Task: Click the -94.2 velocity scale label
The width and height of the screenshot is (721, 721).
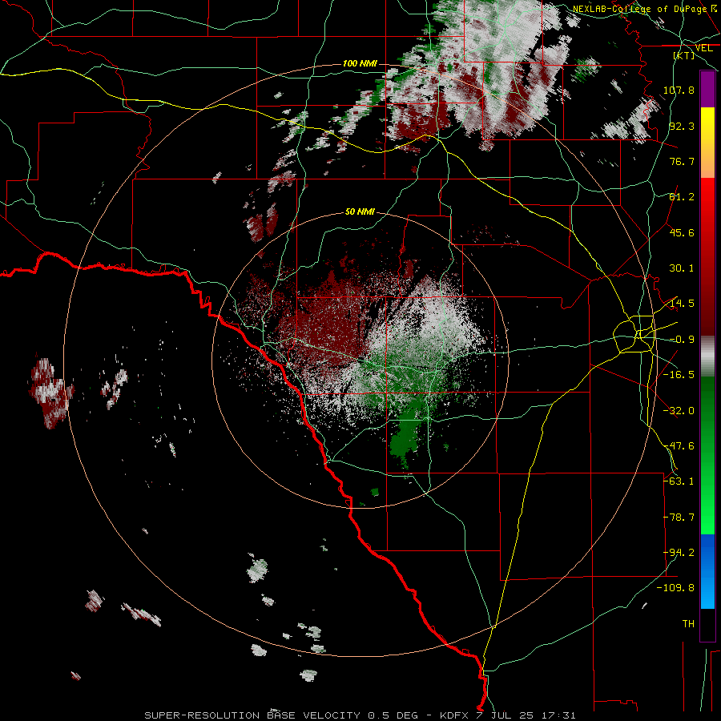Action: click(x=679, y=553)
